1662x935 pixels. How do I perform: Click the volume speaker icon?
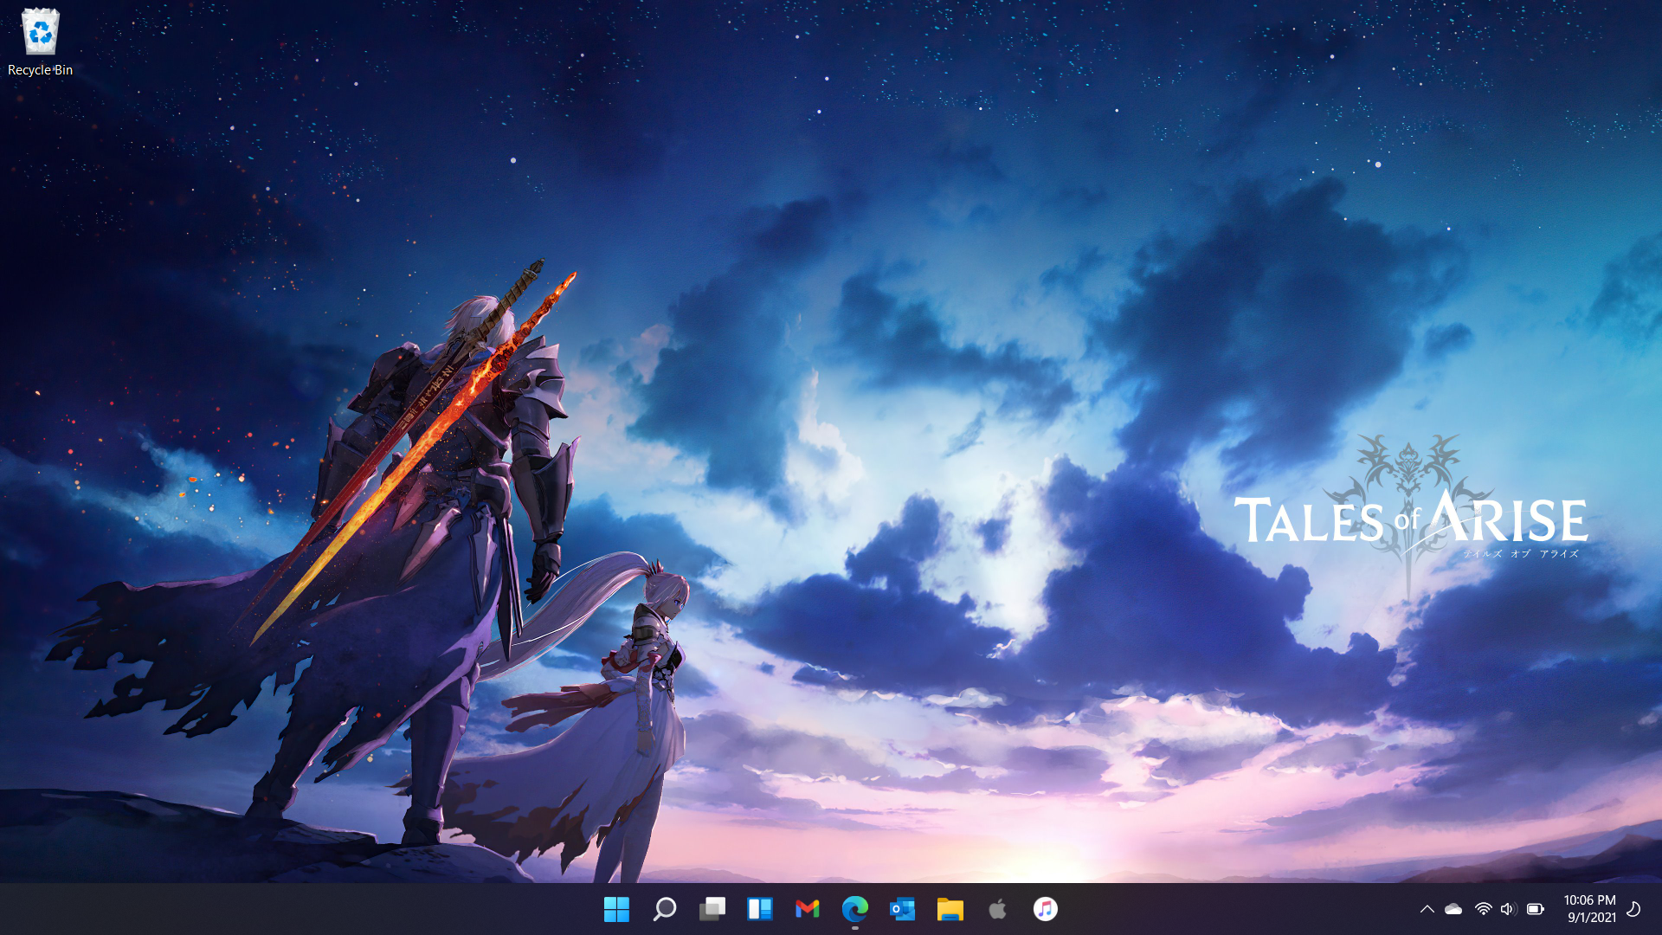1508,909
